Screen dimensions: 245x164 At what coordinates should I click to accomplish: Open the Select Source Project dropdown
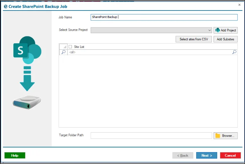[x=151, y=30]
